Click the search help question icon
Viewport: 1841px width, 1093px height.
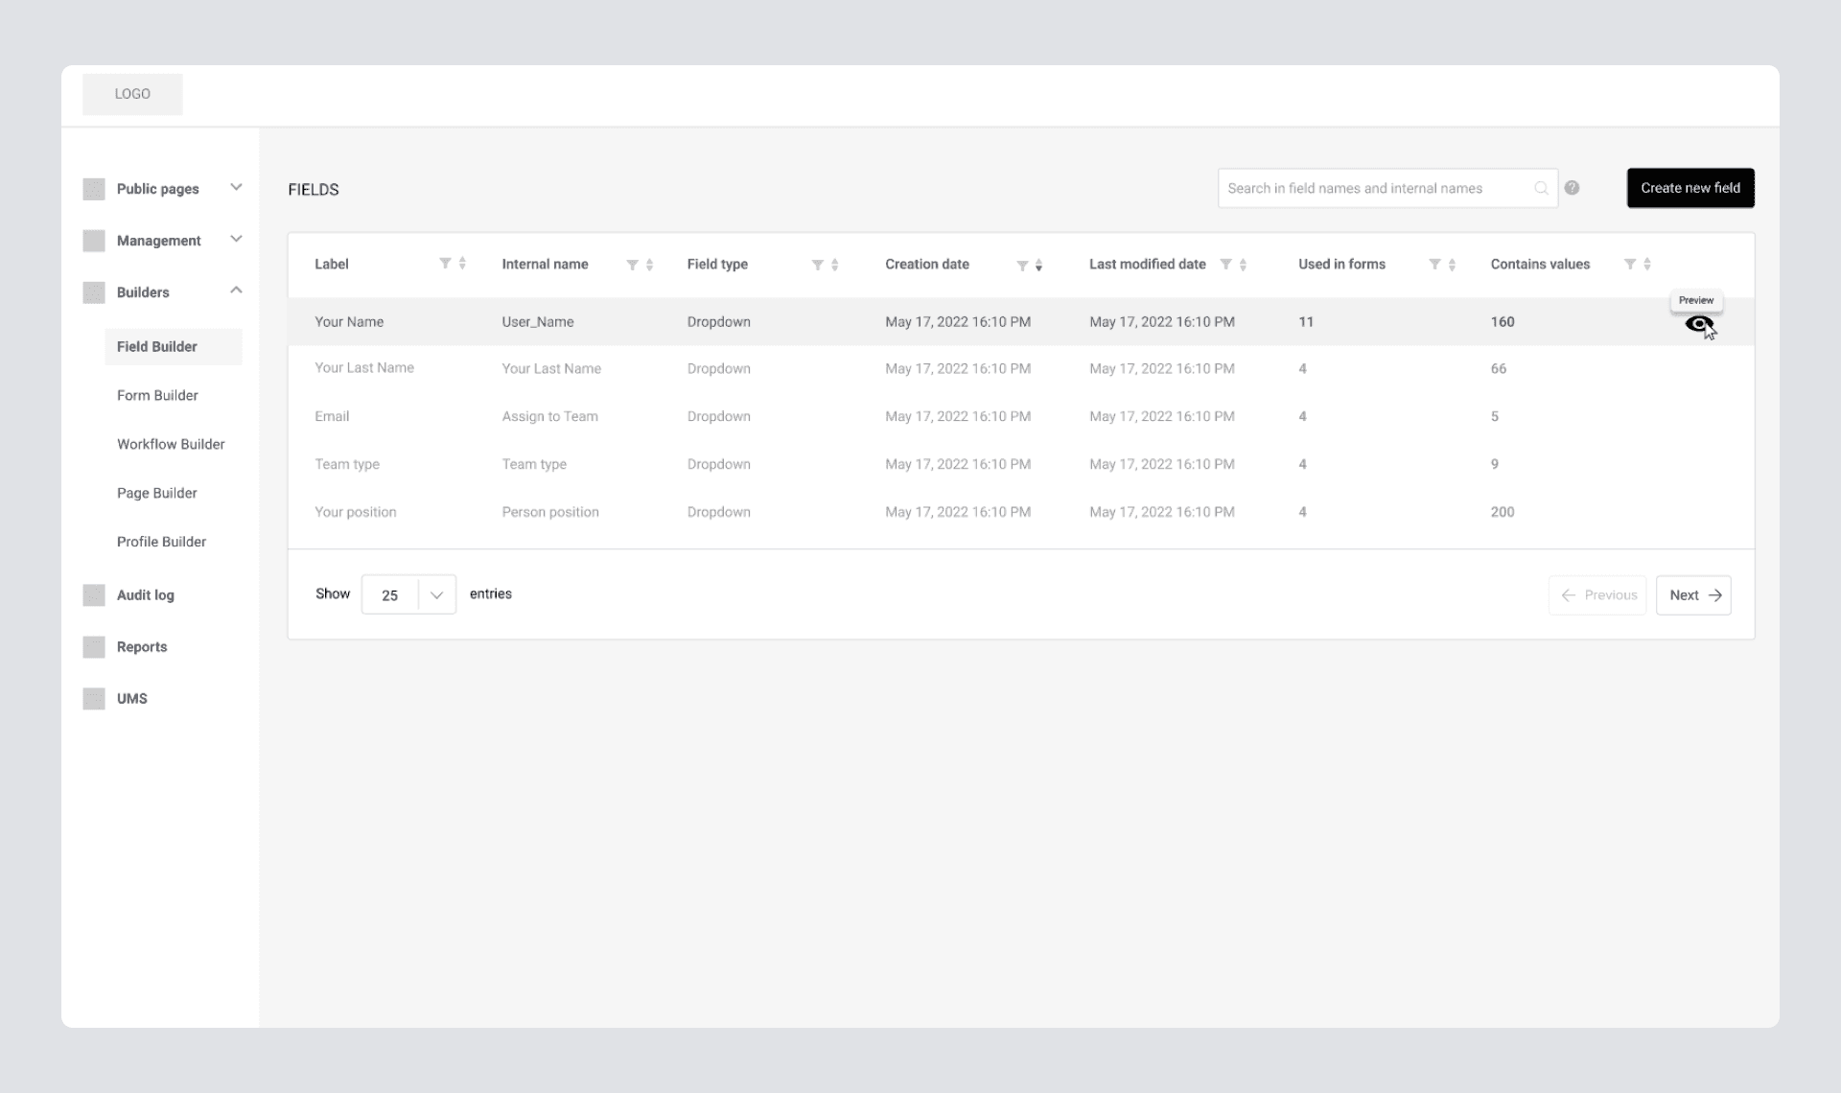1572,188
